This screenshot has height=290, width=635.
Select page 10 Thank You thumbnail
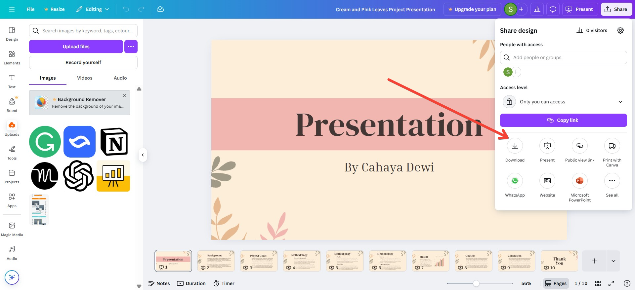tap(559, 261)
